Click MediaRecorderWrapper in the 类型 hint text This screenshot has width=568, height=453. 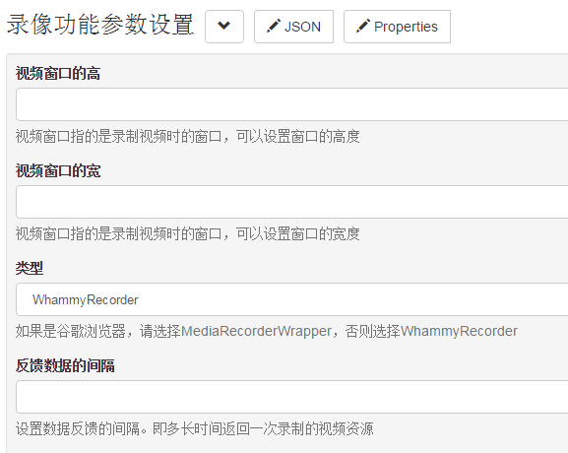pyautogui.click(x=257, y=331)
